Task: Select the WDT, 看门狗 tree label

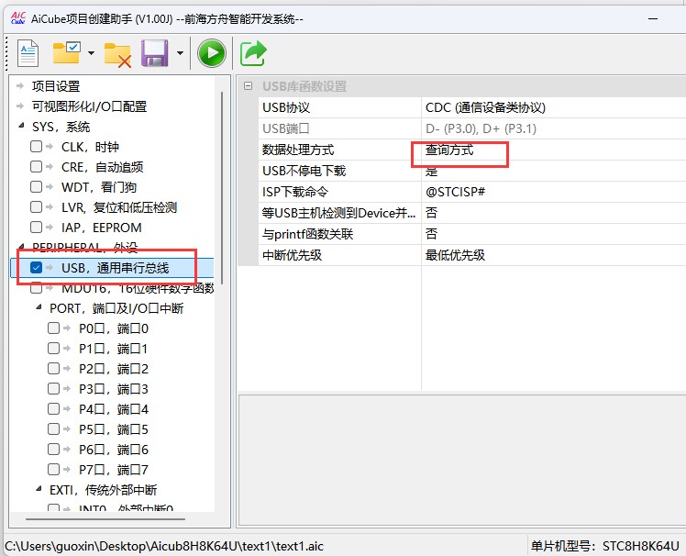Action: (99, 187)
